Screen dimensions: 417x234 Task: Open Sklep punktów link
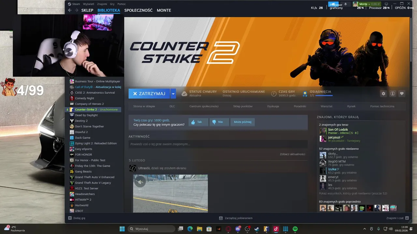pos(243,106)
